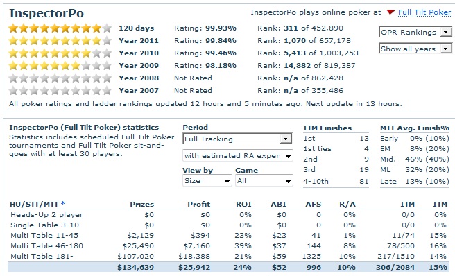Click the MTT Avg. Finish% heading
Viewport: 455px width, 276px height.
[415, 128]
